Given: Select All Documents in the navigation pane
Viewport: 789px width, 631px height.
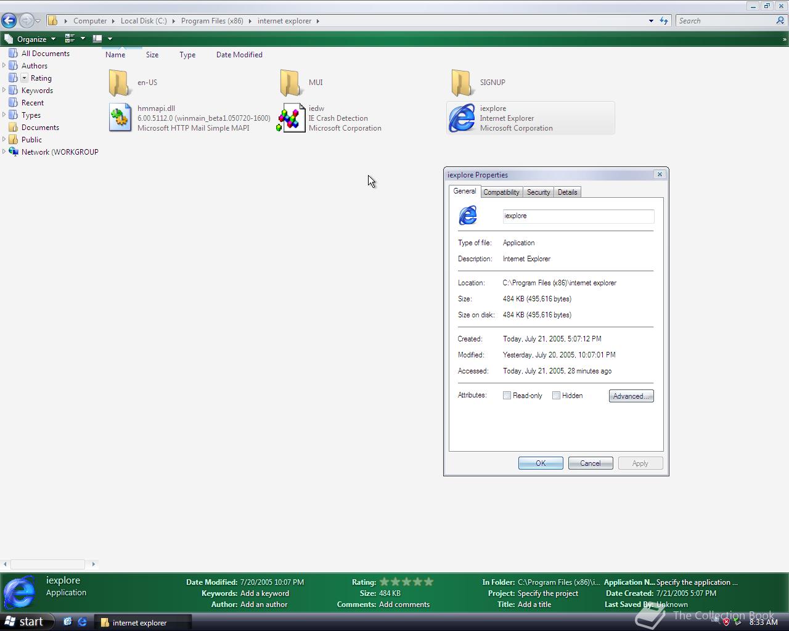Looking at the screenshot, I should pyautogui.click(x=45, y=54).
